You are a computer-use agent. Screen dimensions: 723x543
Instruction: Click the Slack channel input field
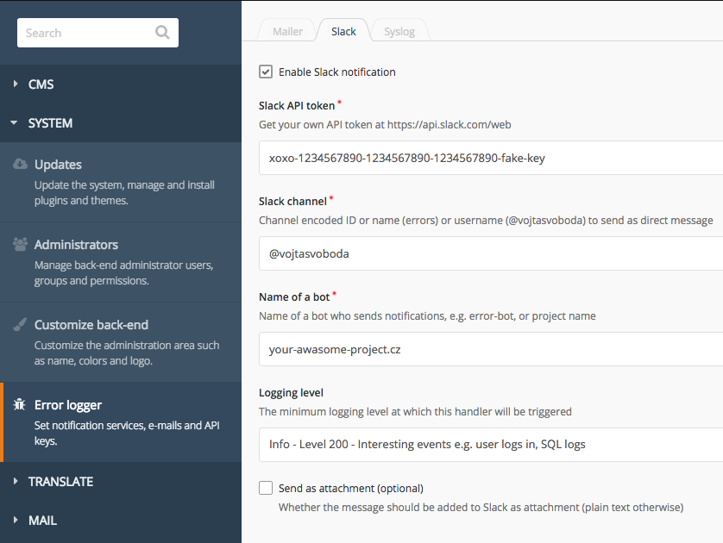(491, 253)
